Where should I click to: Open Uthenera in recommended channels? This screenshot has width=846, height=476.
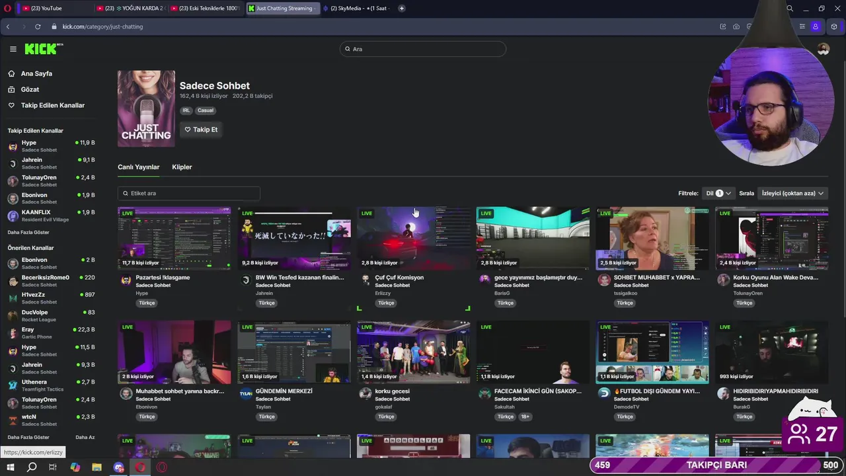tap(51, 385)
